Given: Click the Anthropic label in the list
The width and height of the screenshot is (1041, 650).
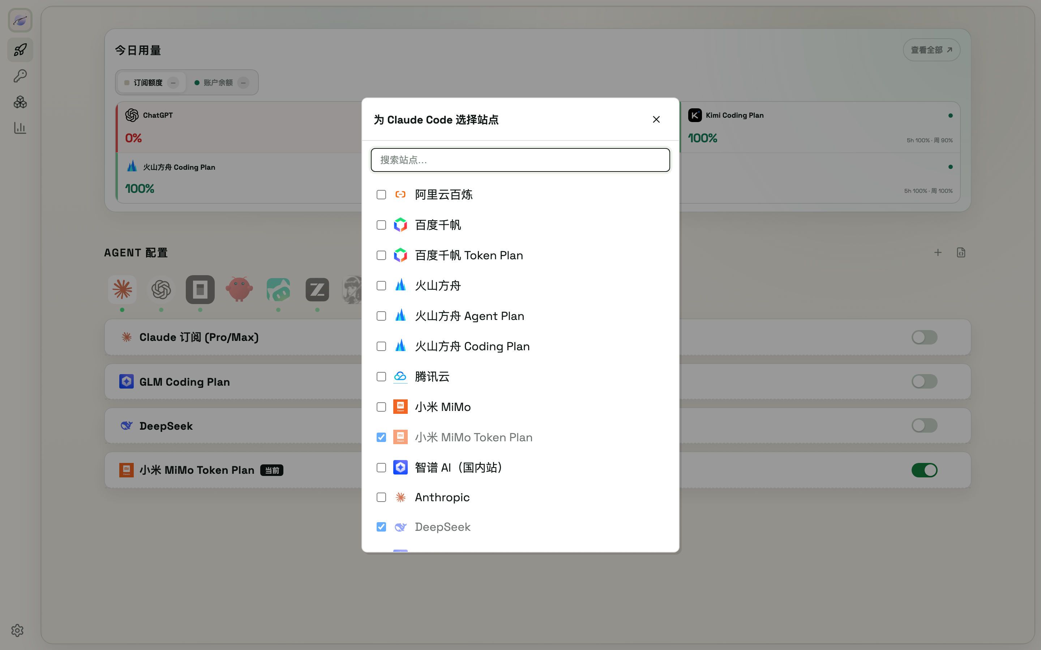Looking at the screenshot, I should (x=442, y=497).
